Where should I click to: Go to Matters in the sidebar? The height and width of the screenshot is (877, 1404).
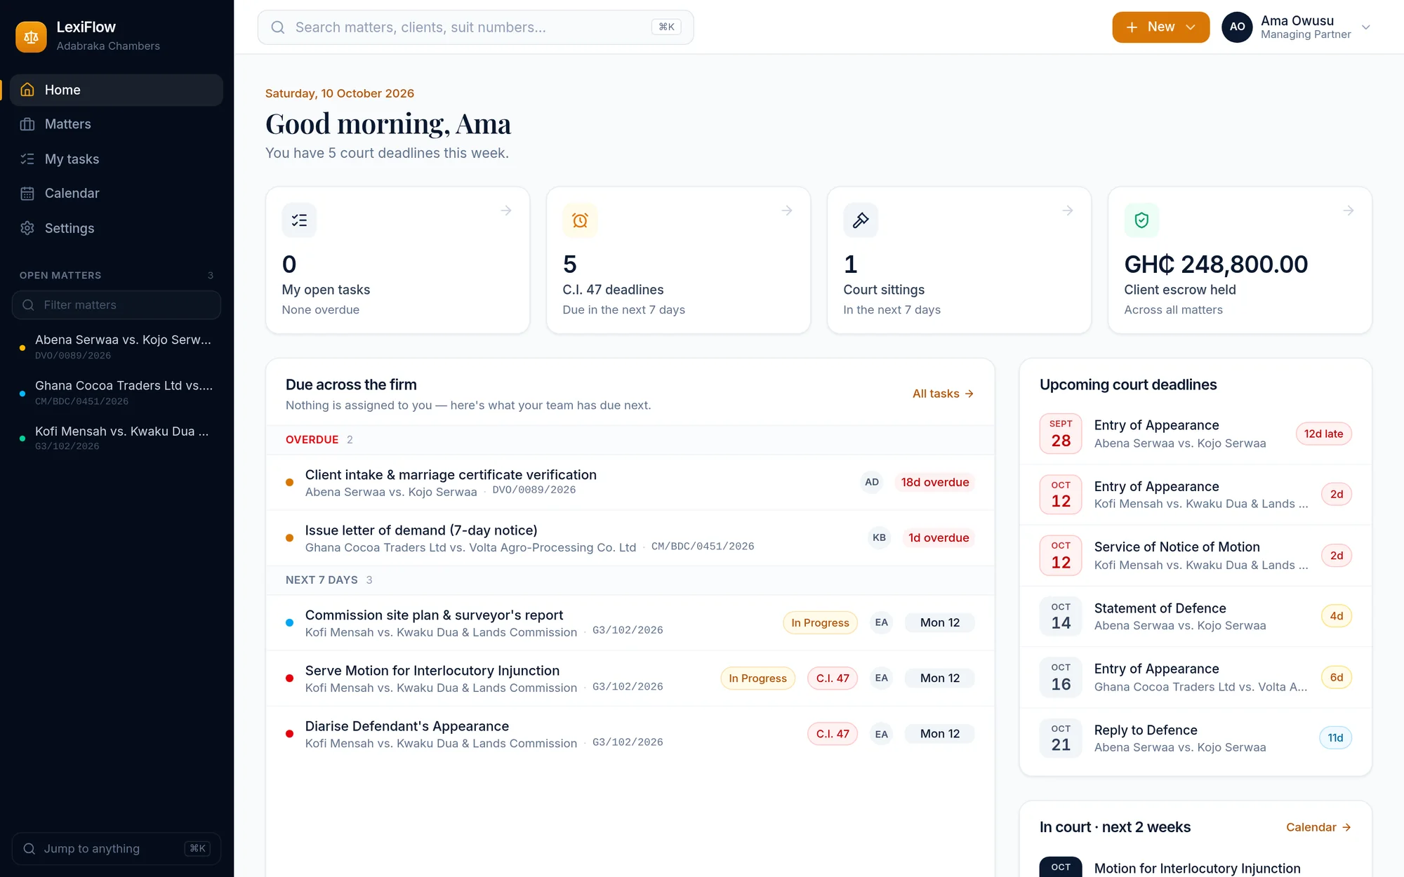point(117,124)
